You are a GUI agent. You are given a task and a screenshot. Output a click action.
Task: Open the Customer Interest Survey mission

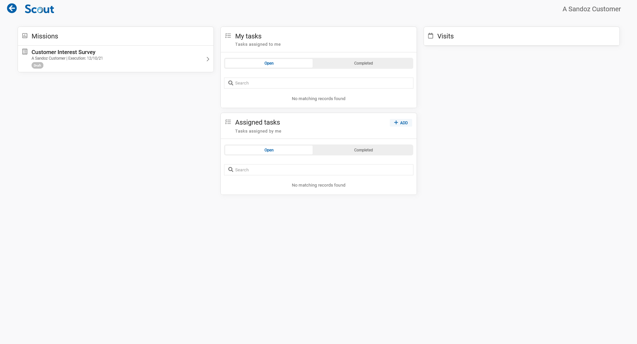(63, 52)
